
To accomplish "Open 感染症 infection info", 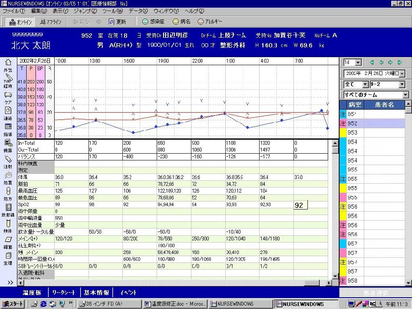I will 153,22.
